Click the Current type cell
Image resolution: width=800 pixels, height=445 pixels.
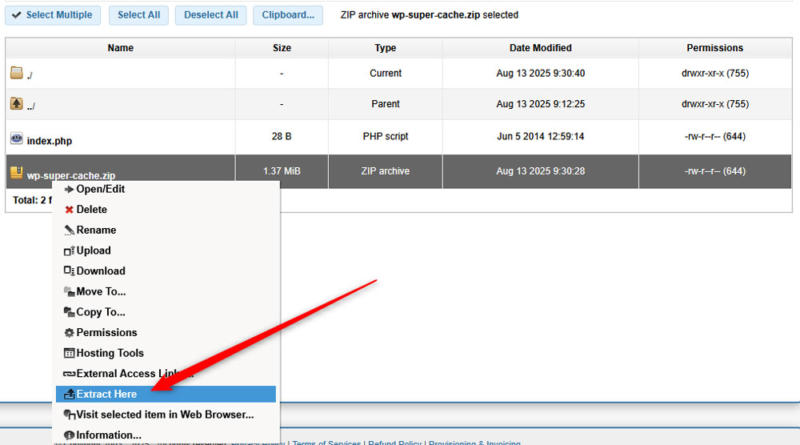pos(386,73)
